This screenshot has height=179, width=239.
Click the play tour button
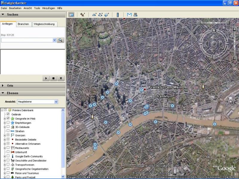point(46,78)
